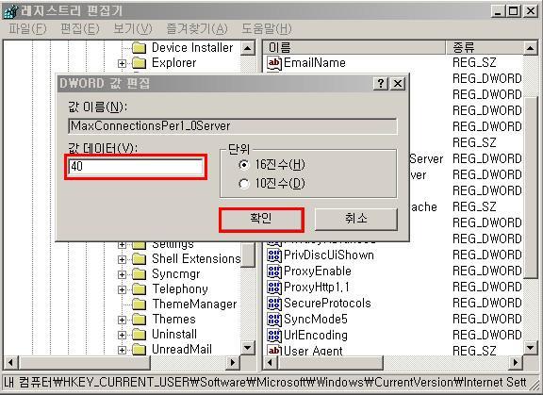
Task: Click the ThemeManager folder icon
Action: coord(140,304)
